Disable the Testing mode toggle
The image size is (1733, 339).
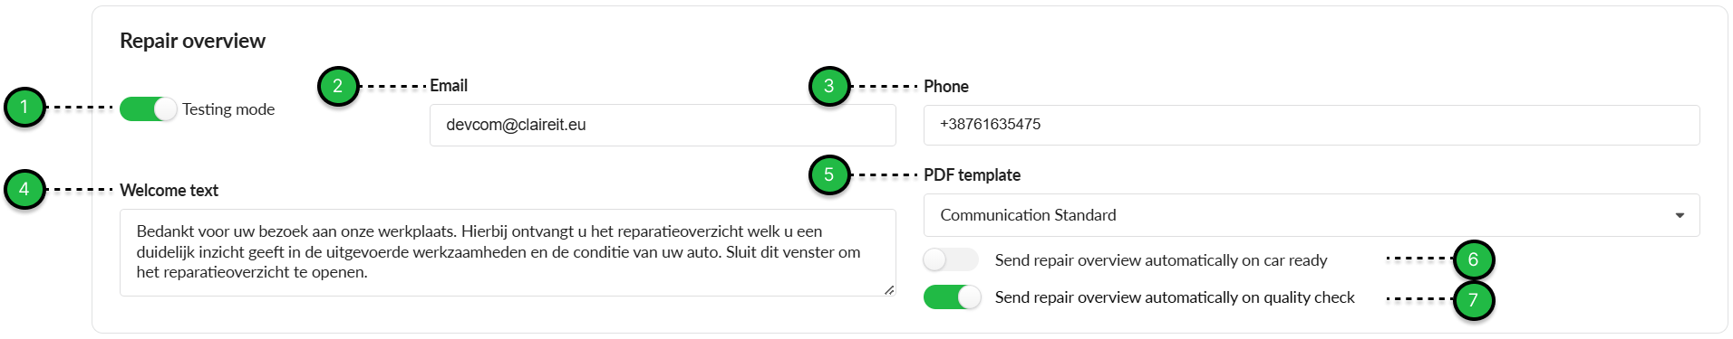pyautogui.click(x=149, y=109)
